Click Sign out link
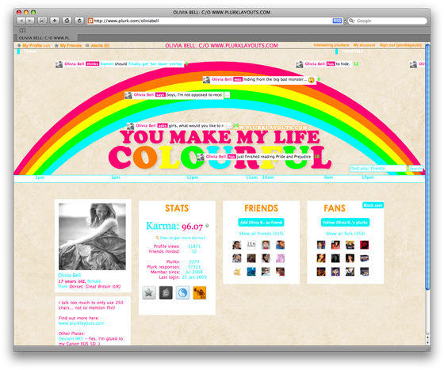 [x=400, y=45]
